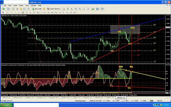The image size is (171, 107).
Task: Select the arrows drawing tool
Action: [38, 13]
